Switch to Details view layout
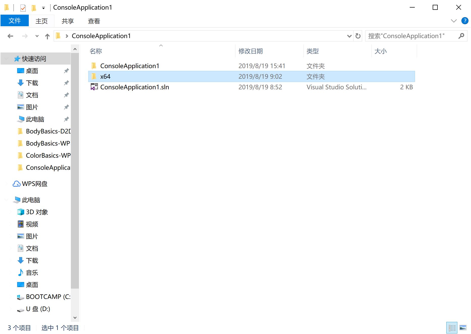This screenshot has width=471, height=334. (452, 328)
